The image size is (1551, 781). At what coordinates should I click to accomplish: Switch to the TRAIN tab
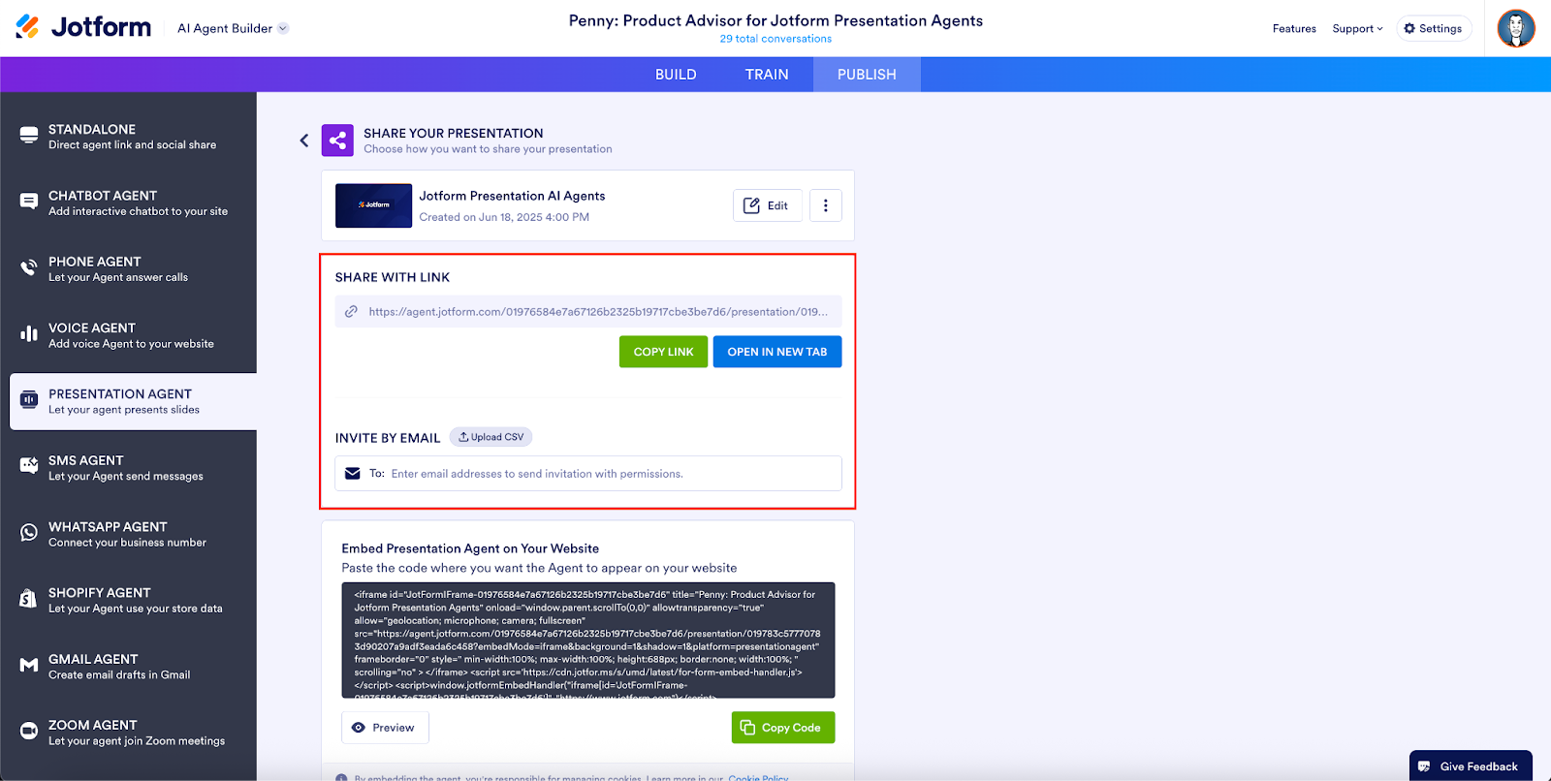[x=767, y=75]
